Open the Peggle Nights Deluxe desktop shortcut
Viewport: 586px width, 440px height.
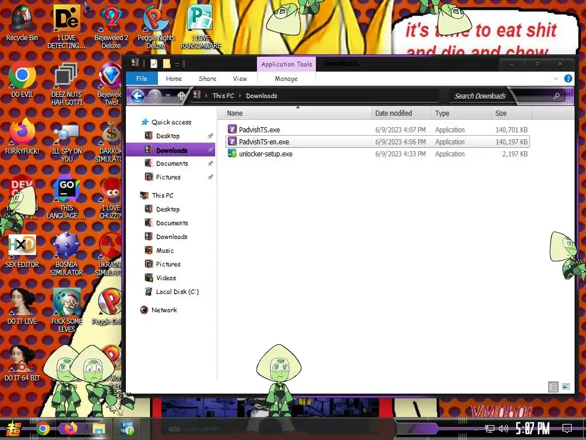pos(156,26)
